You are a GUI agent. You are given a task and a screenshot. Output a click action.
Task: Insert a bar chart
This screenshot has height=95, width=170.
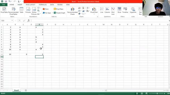click(84, 8)
